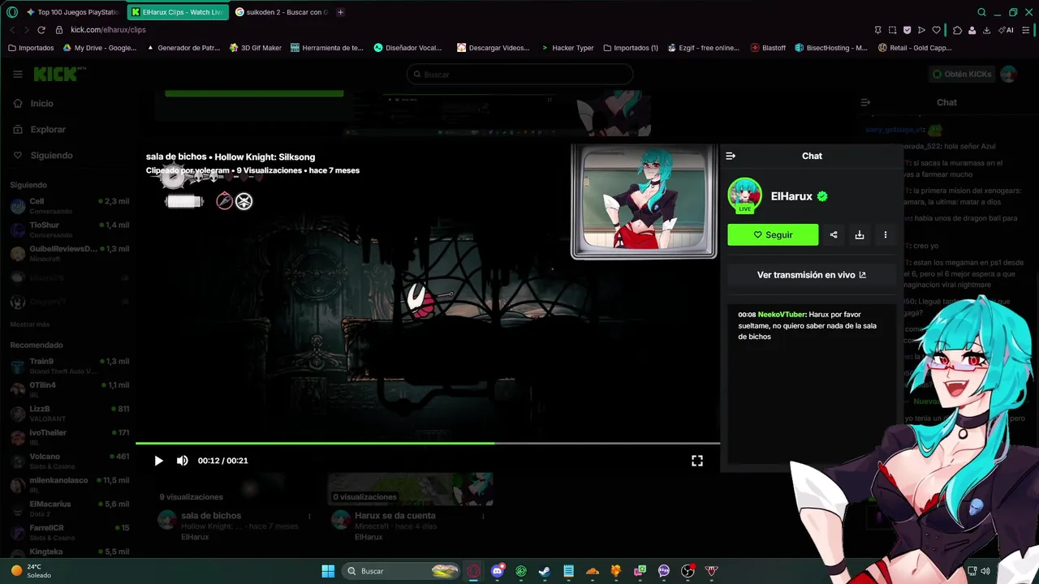Viewport: 1039px width, 584px height.
Task: Open My Drive - Google bookmark
Action: coord(100,48)
